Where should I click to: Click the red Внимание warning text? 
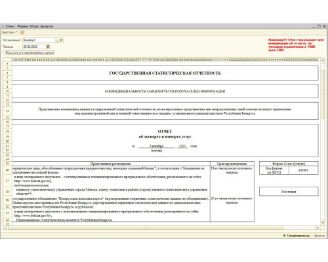pos(296,45)
